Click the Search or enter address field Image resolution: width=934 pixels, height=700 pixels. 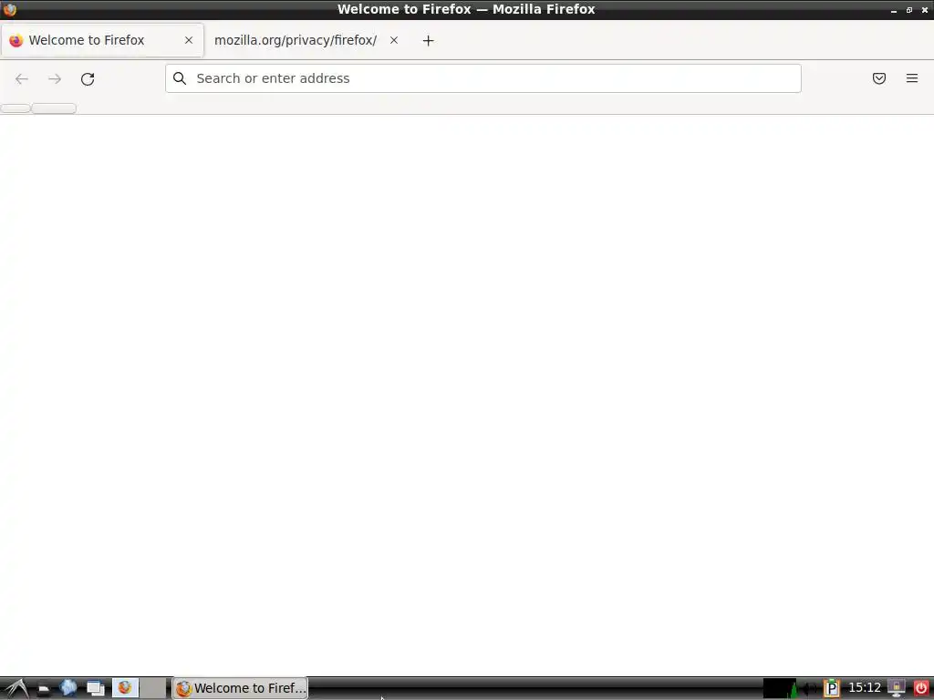click(x=483, y=78)
